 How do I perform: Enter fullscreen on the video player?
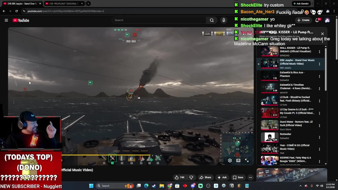click(x=247, y=160)
